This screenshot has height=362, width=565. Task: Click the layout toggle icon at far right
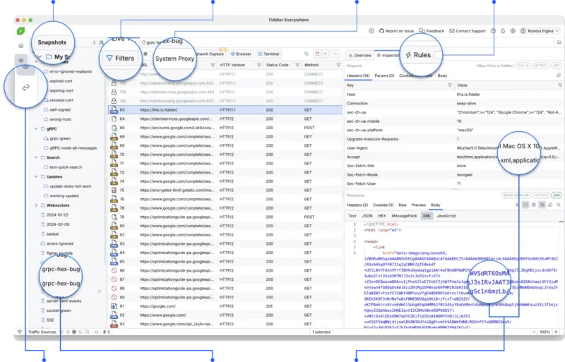coord(559,42)
